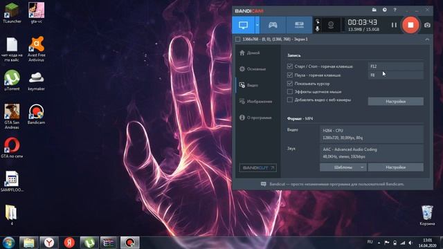Toggle Старт/Стоп hotkey checkbox
This screenshot has height=249, width=443.
289,66
